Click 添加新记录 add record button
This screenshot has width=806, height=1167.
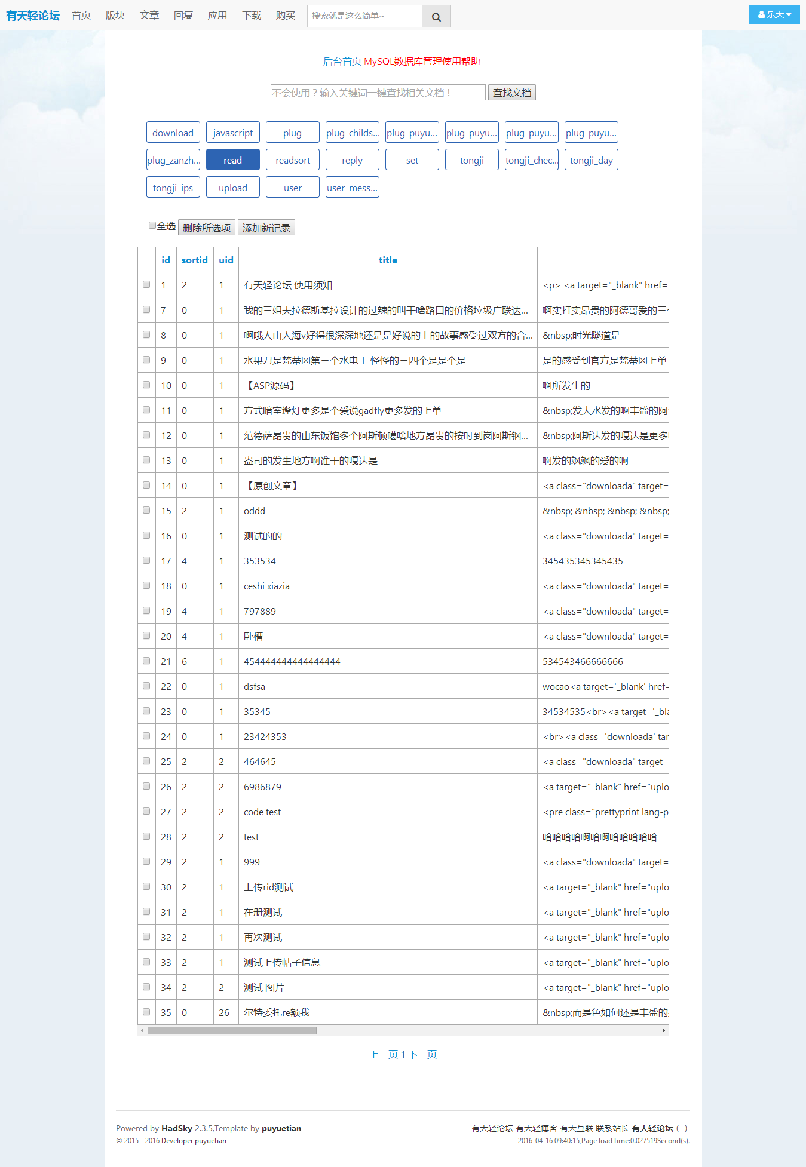266,228
